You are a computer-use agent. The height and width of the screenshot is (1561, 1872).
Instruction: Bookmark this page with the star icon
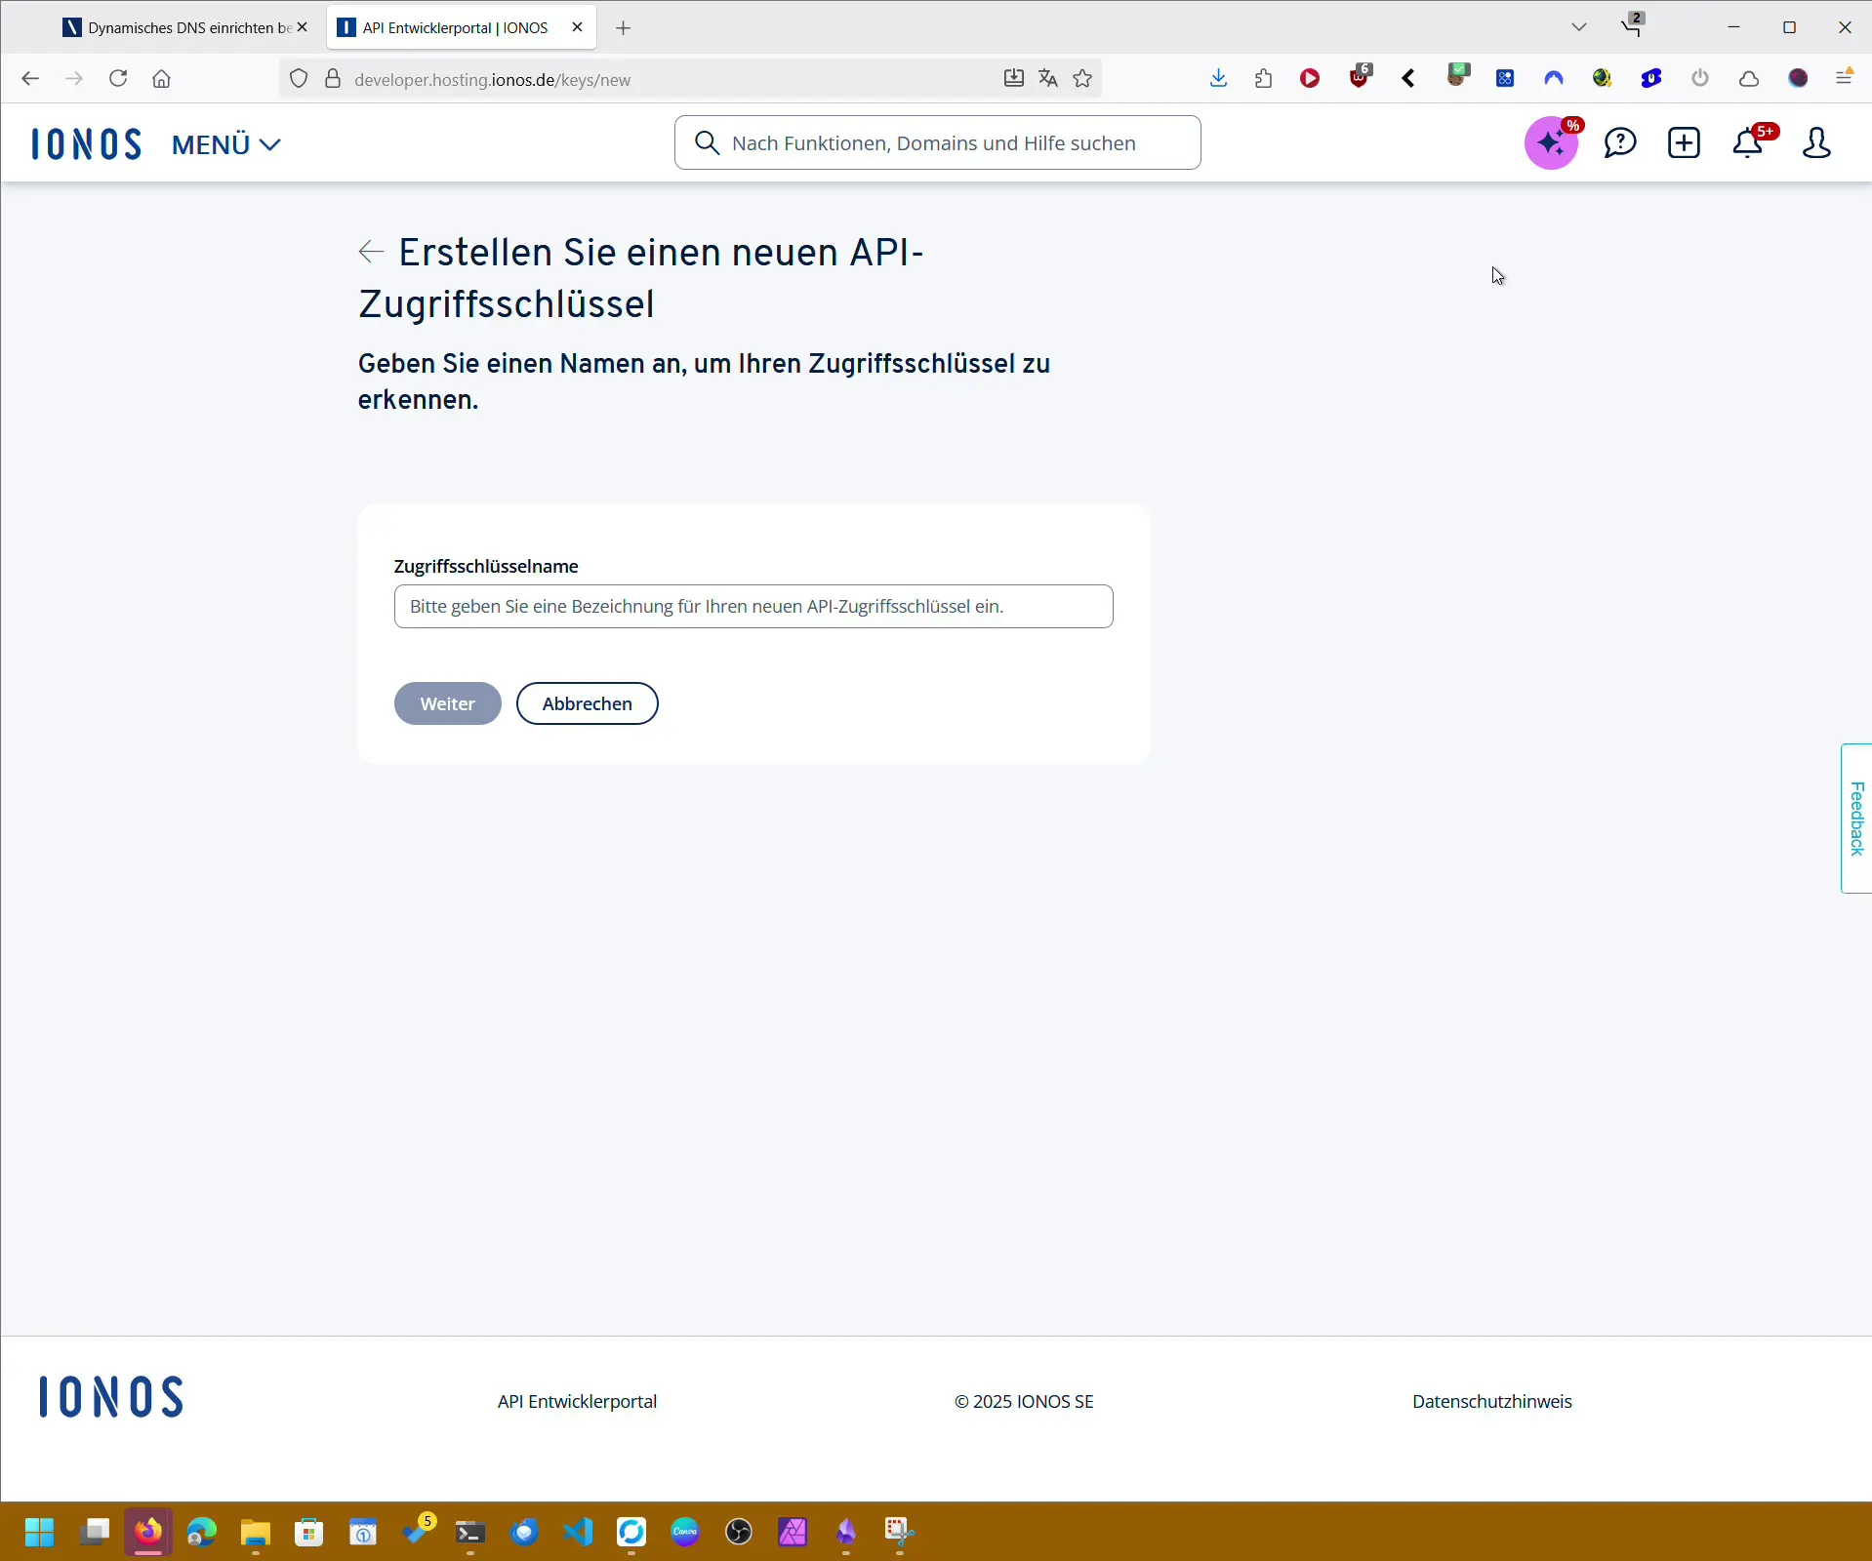1082,79
